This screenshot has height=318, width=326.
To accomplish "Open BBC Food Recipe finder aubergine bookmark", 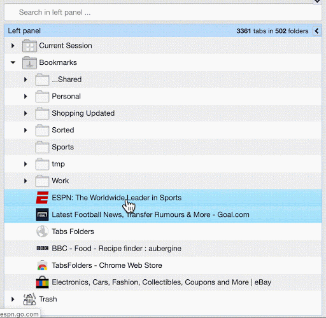I will pyautogui.click(x=163, y=248).
